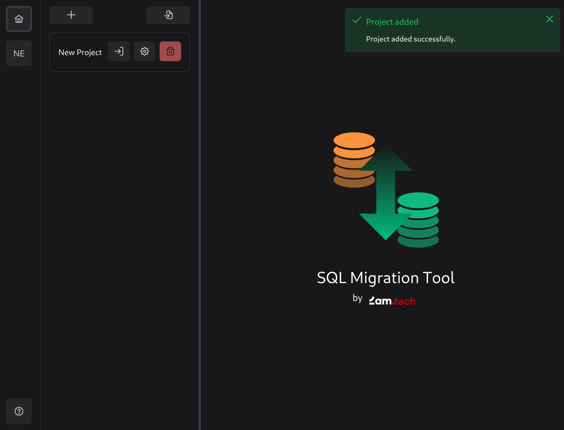Open the NE project in the sidebar

pyautogui.click(x=19, y=53)
